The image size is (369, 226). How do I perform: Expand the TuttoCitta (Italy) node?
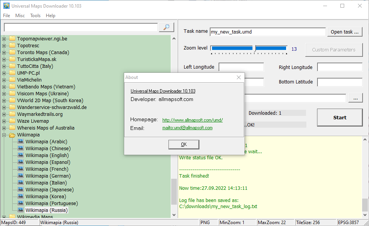tap(4, 66)
